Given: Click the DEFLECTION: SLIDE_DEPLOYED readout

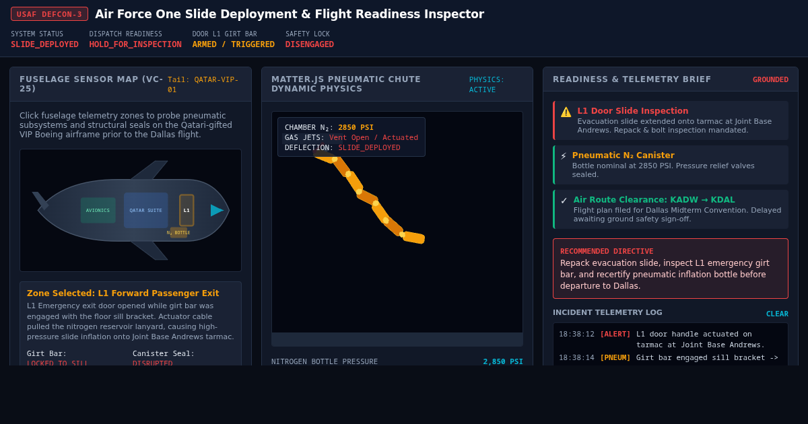Looking at the screenshot, I should pos(343,147).
